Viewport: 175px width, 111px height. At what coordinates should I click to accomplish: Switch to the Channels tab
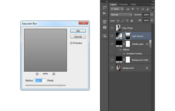coord(123,4)
